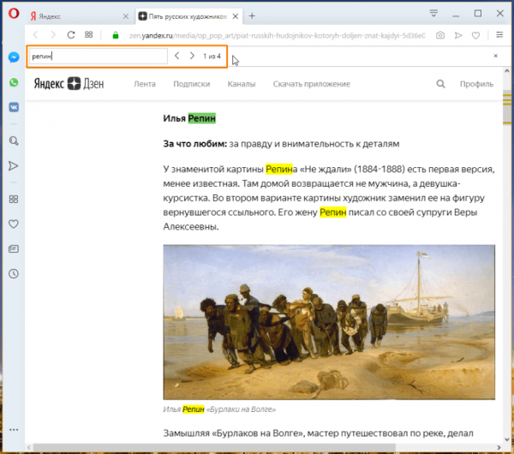Open a new tab
Viewport: 514px width, 454px height.
[252, 15]
